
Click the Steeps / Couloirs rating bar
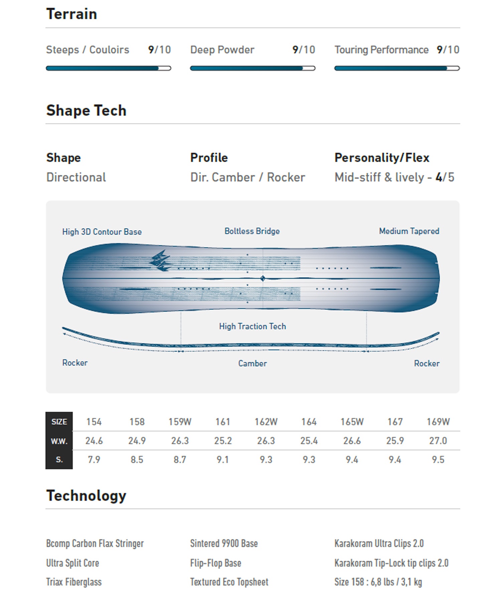coord(109,68)
